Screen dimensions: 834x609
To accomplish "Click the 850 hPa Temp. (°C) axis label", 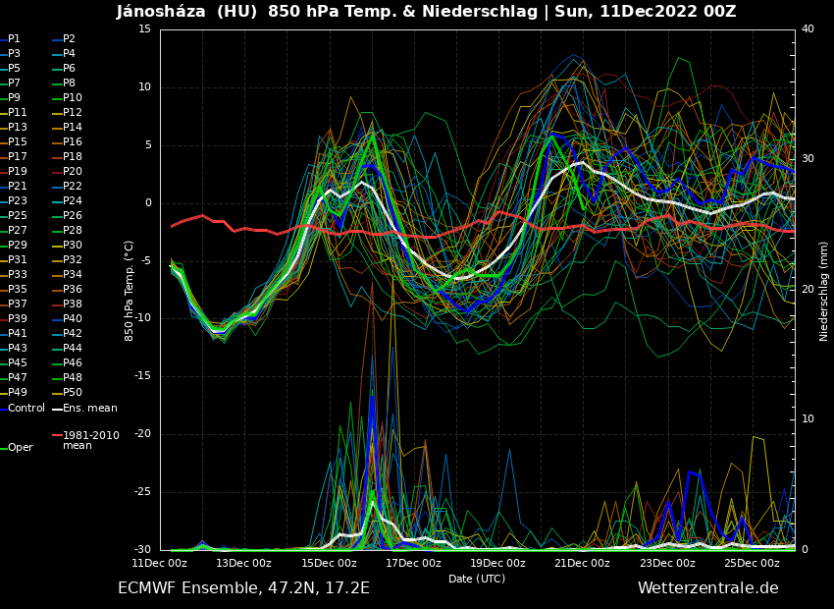I will [130, 291].
